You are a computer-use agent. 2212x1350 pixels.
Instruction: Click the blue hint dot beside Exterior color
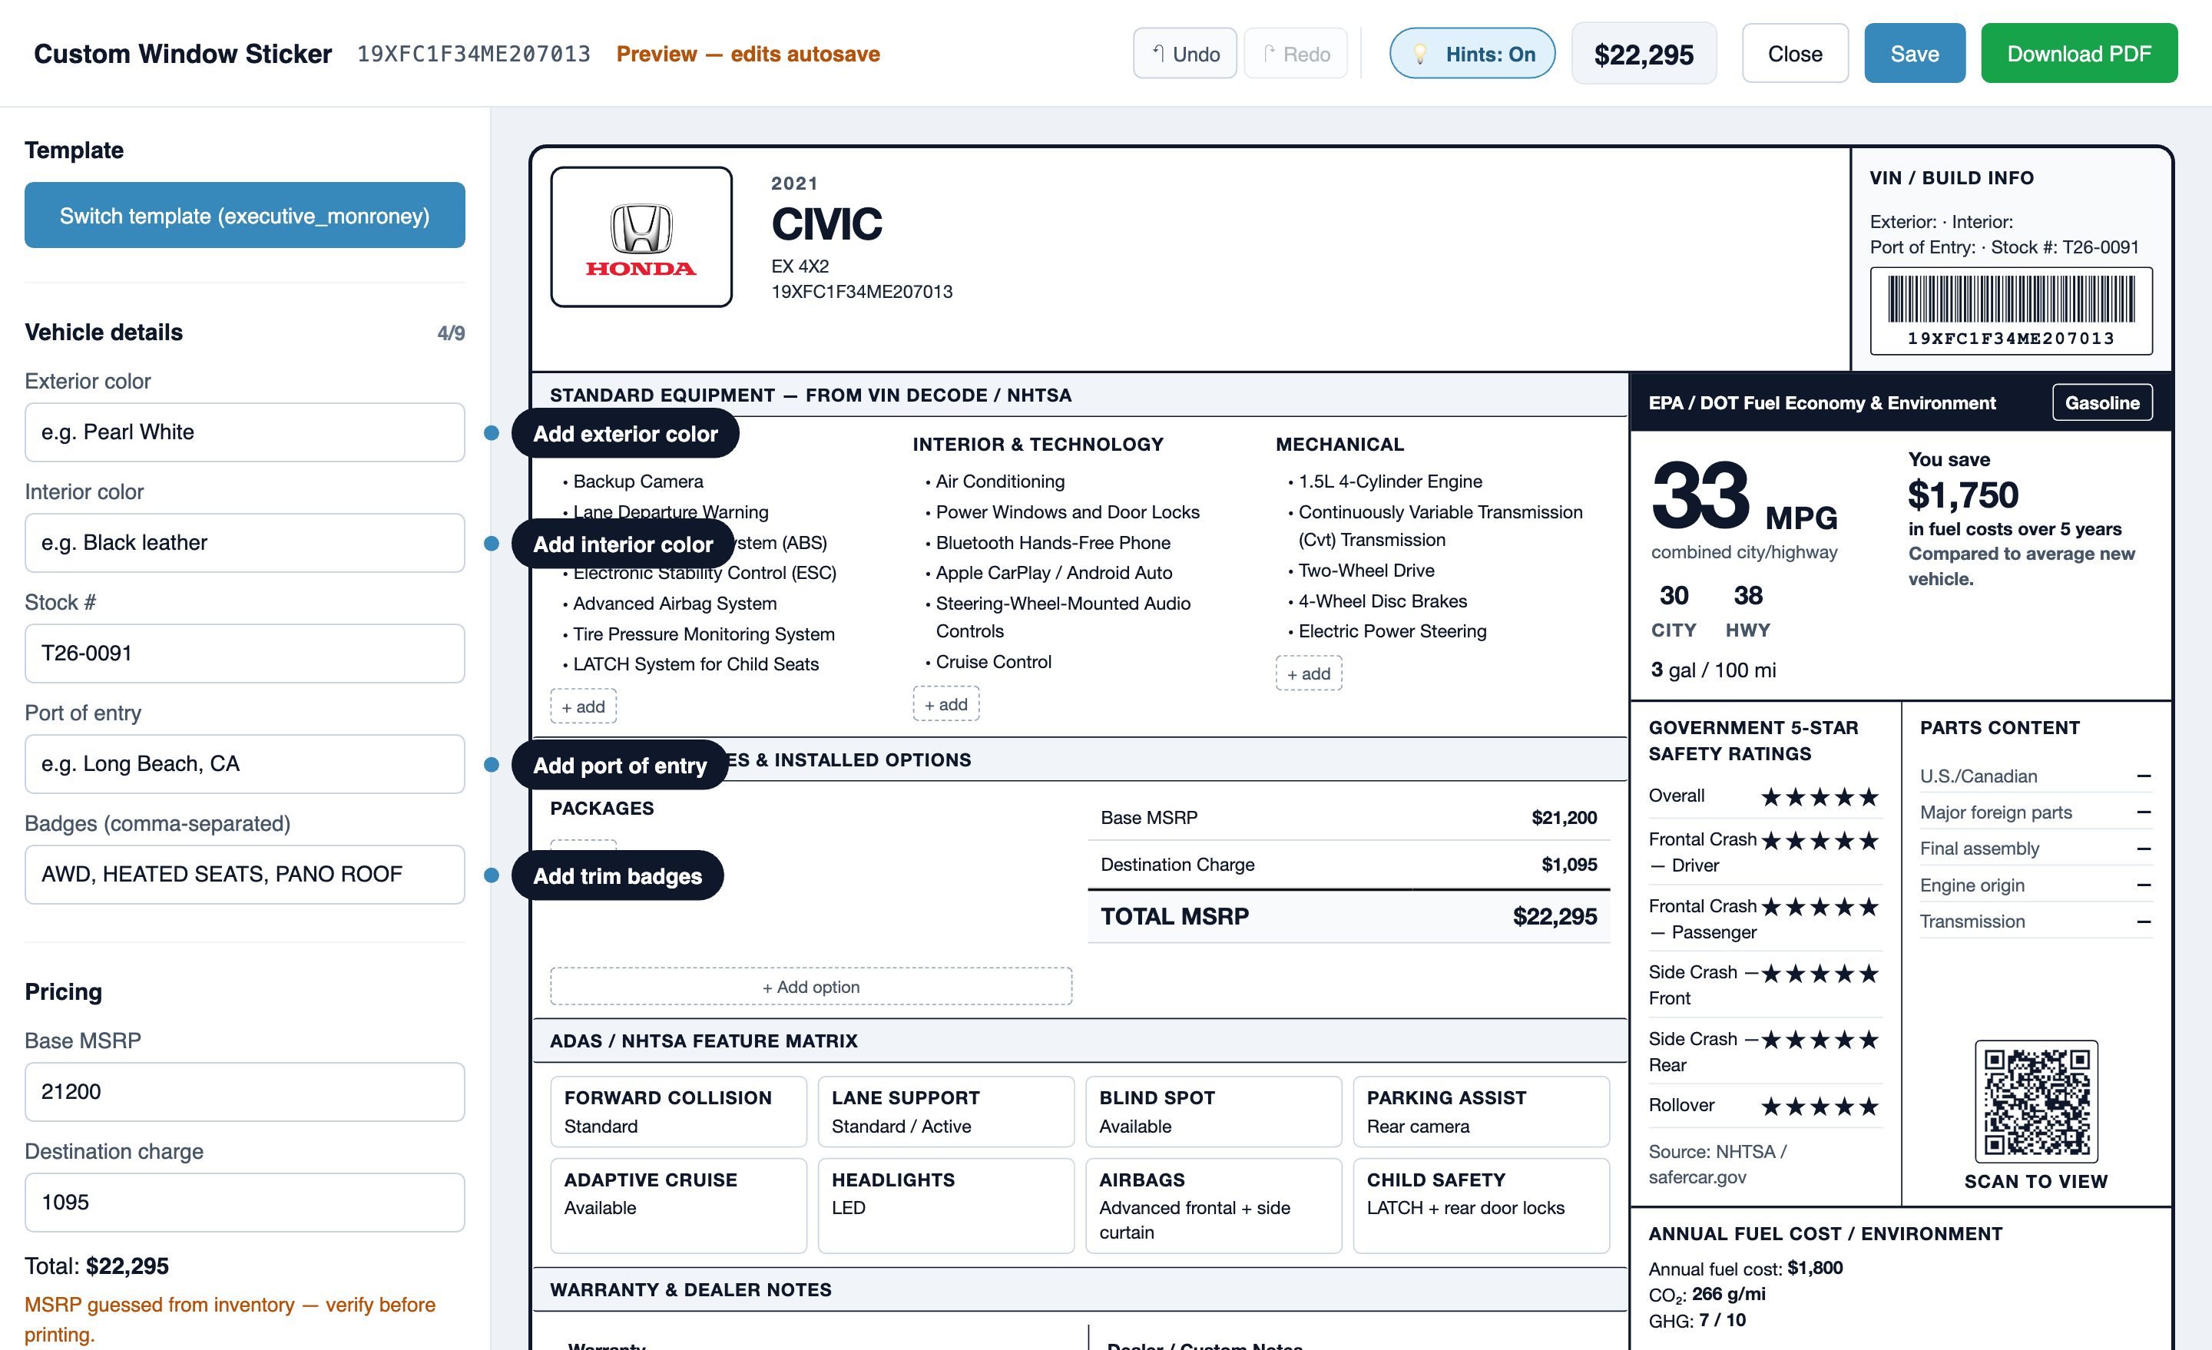[491, 432]
